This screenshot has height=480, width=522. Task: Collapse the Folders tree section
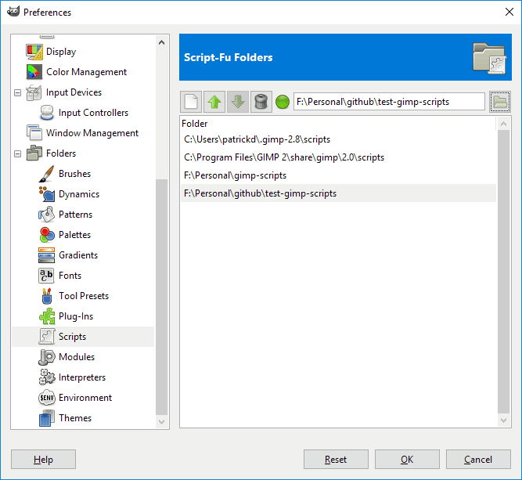click(x=18, y=153)
